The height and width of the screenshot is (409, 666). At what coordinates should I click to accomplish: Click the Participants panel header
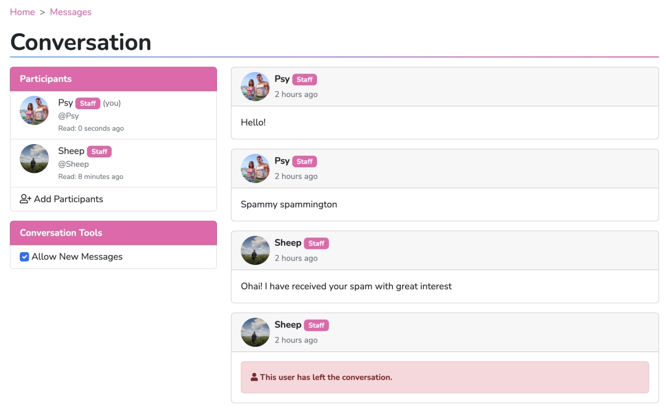pyautogui.click(x=113, y=79)
